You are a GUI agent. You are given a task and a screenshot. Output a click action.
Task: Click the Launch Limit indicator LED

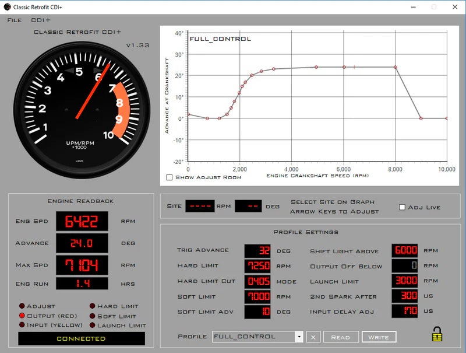coord(92,325)
